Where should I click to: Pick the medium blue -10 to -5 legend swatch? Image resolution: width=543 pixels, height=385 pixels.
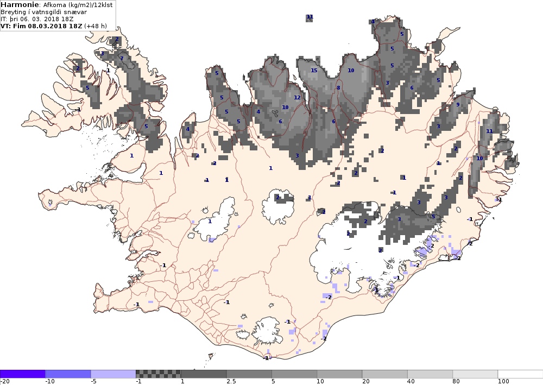(68, 374)
